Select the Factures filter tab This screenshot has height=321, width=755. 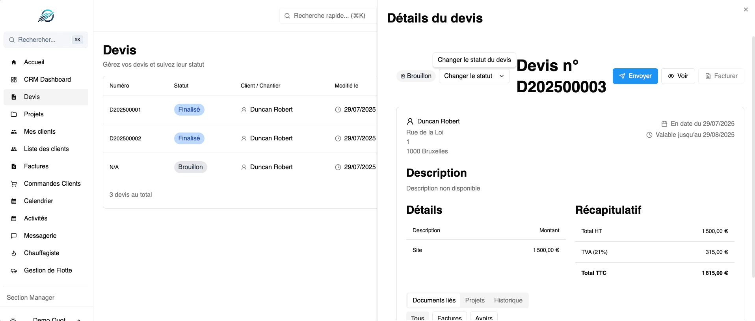[x=450, y=317]
